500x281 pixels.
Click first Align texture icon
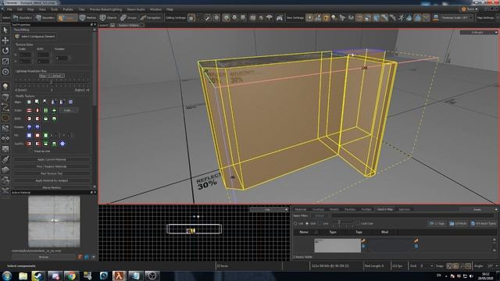(x=29, y=101)
